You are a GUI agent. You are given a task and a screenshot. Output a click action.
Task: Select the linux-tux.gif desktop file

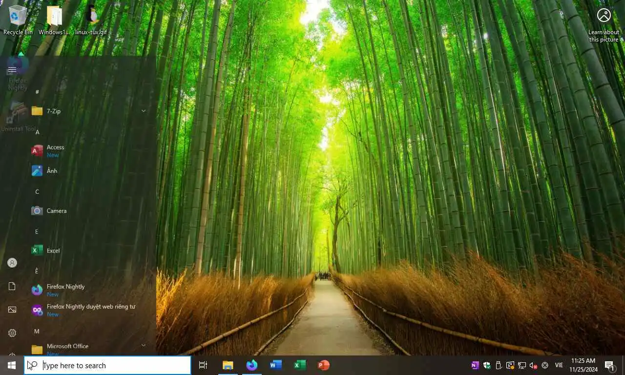pyautogui.click(x=91, y=20)
